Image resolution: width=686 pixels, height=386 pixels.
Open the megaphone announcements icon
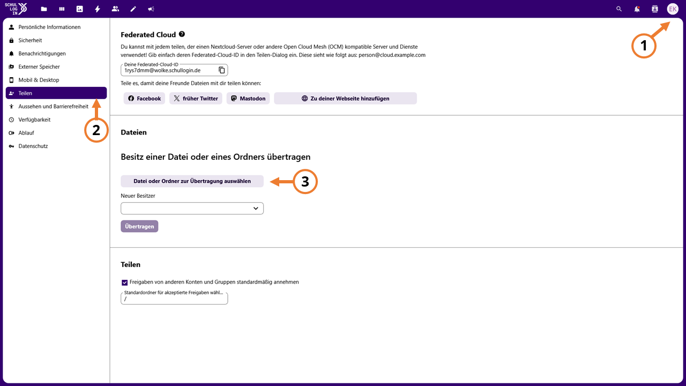click(x=151, y=9)
